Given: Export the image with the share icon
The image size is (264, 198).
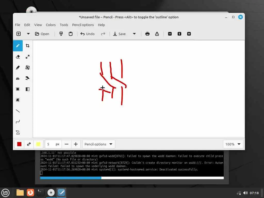Looking at the screenshot, I should point(157,34).
